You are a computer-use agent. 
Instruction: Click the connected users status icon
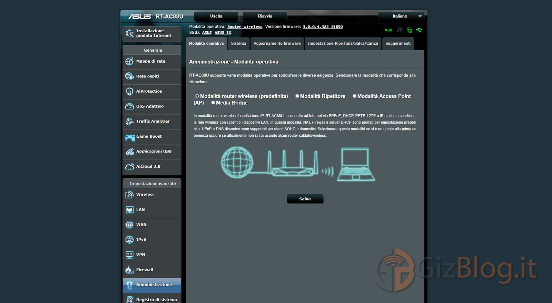pyautogui.click(x=400, y=30)
